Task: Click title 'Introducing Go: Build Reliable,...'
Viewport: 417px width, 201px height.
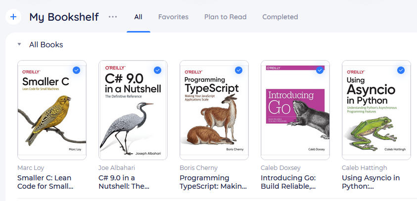Action: [288, 182]
